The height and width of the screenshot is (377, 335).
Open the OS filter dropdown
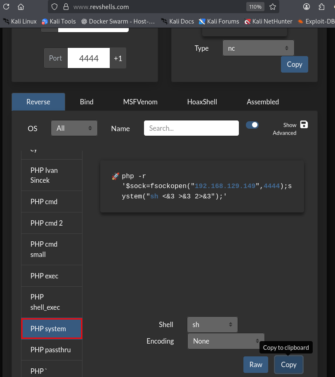click(x=74, y=128)
